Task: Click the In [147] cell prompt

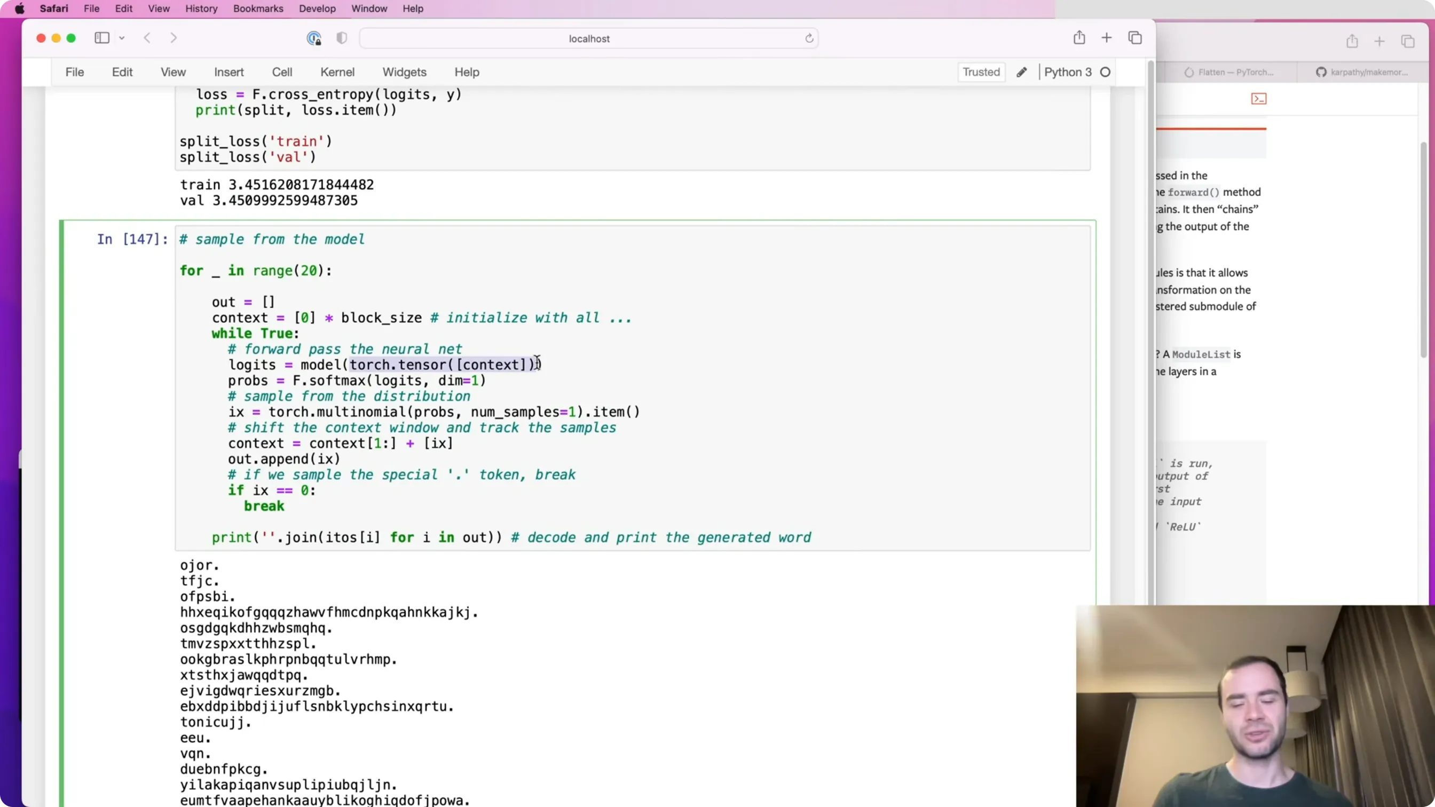Action: tap(132, 239)
